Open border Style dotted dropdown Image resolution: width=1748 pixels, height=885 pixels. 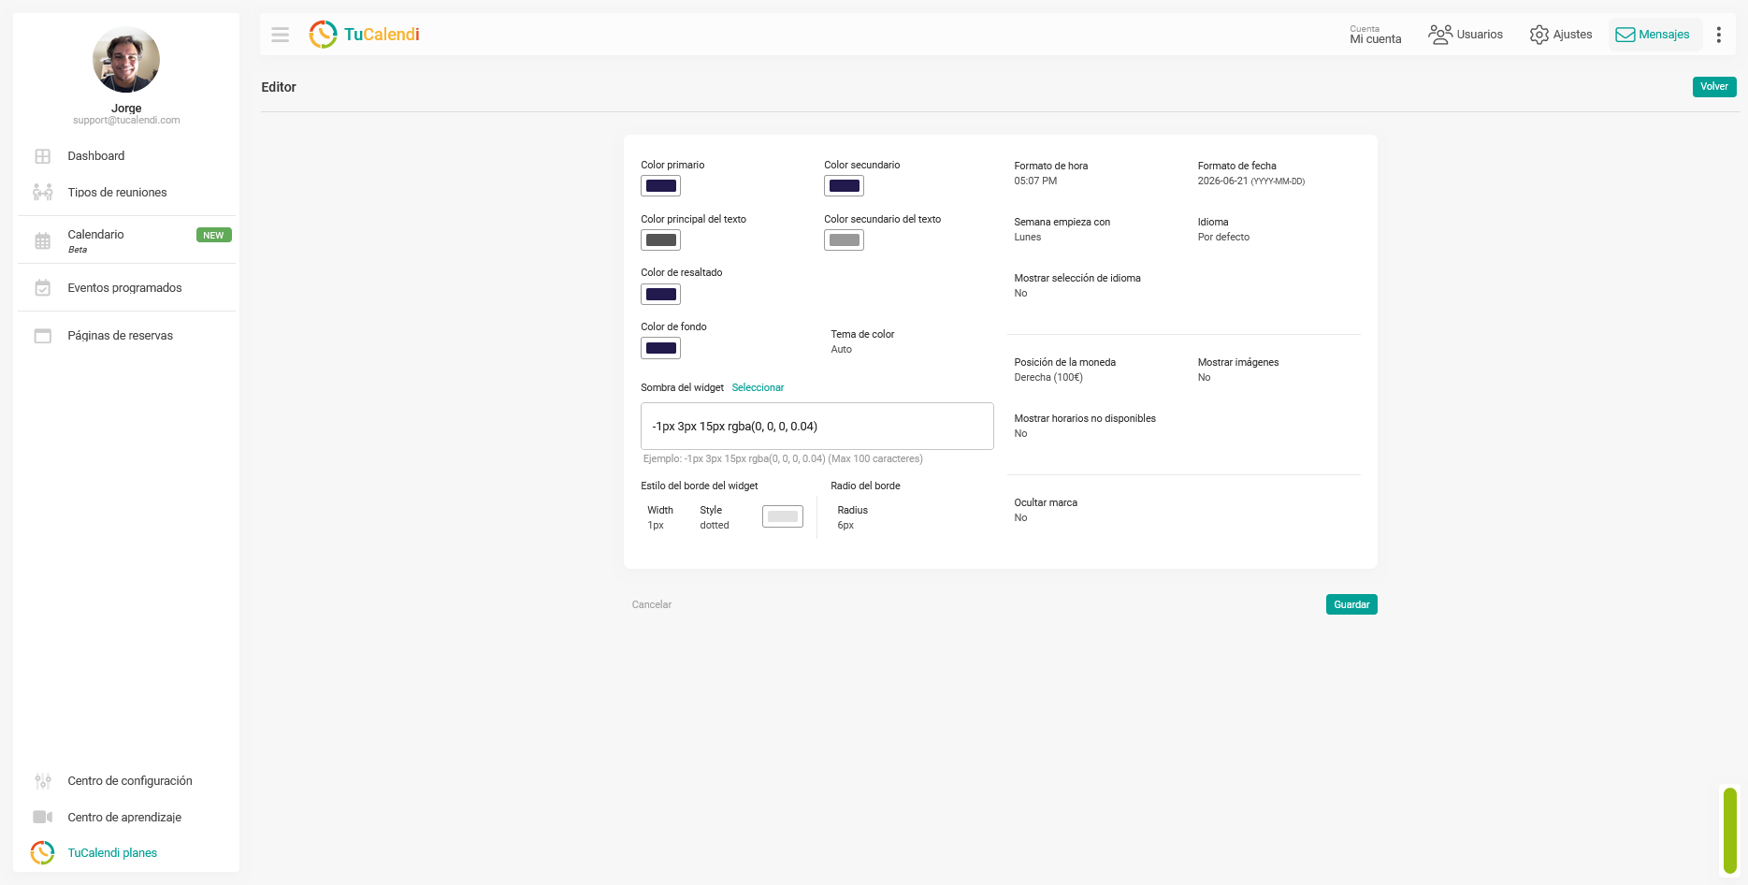click(x=715, y=517)
